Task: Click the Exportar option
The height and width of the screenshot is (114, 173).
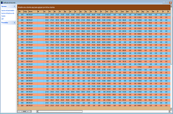Action: [3, 16]
